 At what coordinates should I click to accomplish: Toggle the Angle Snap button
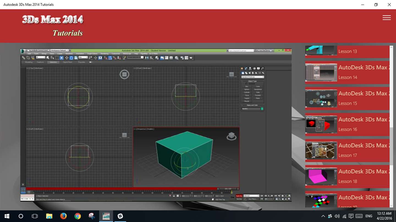tap(110, 58)
